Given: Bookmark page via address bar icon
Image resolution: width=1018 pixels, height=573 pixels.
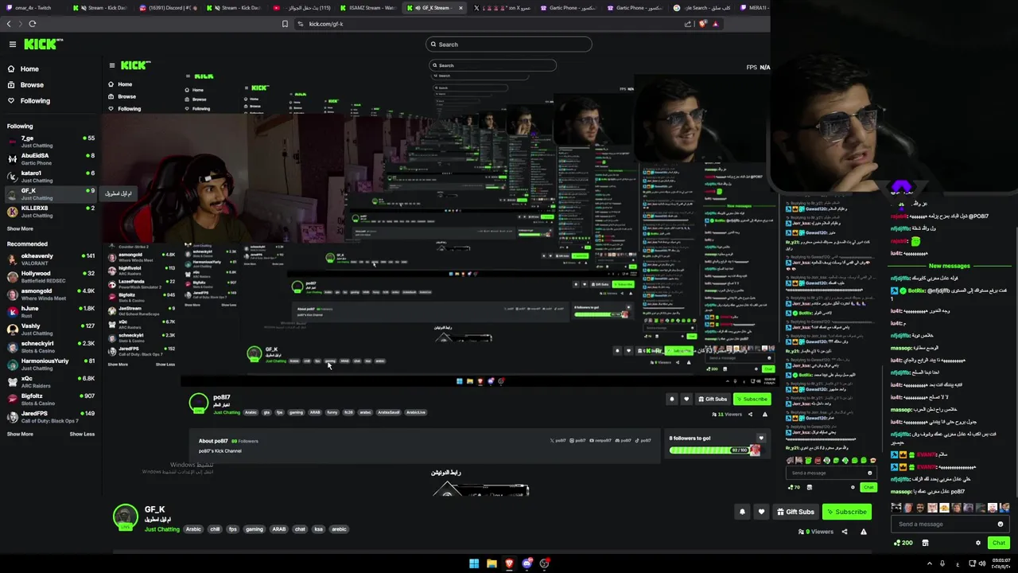Looking at the screenshot, I should click(x=285, y=24).
